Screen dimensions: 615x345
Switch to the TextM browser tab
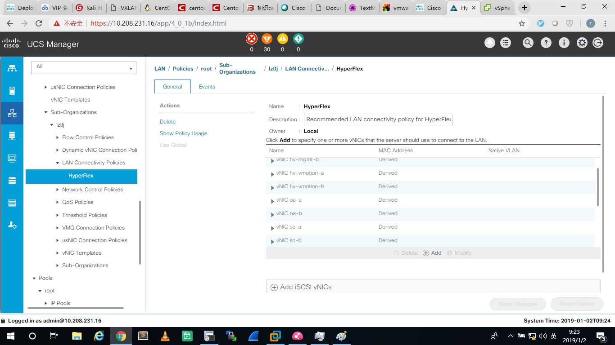coord(362,8)
